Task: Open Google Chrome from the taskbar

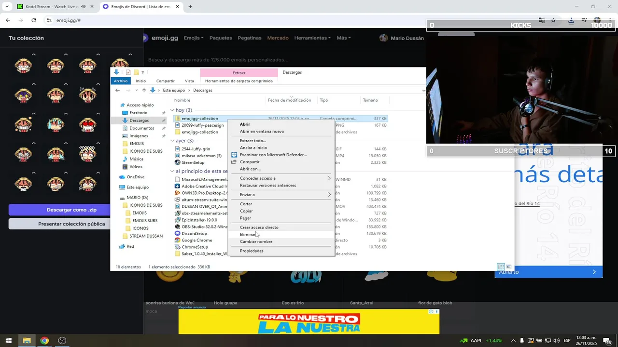Action: 44,341
